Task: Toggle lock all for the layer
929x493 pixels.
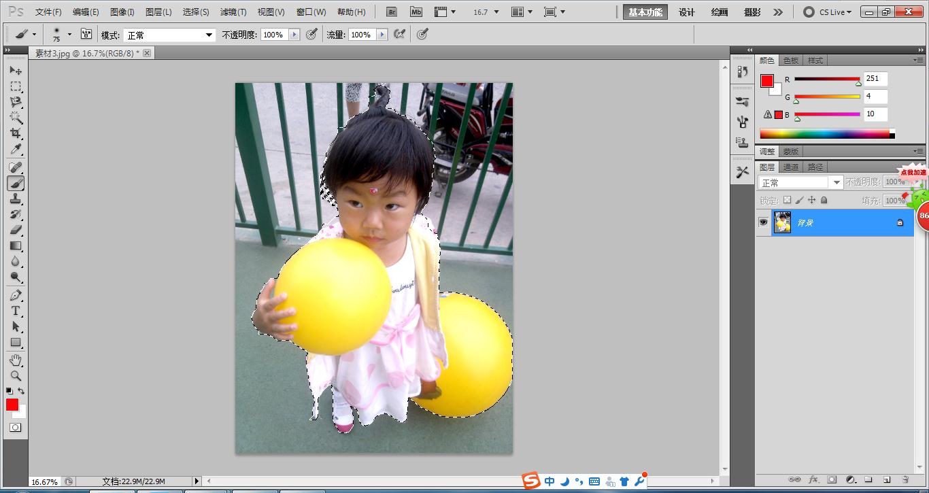Action: (x=823, y=200)
